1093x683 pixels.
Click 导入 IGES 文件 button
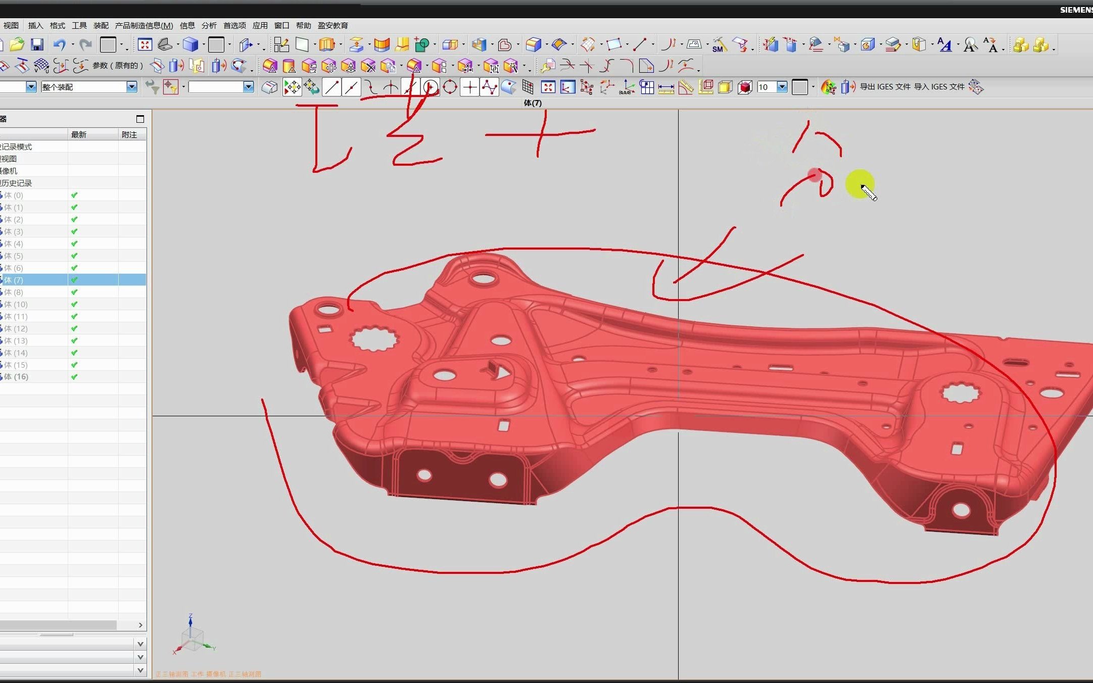coord(939,87)
